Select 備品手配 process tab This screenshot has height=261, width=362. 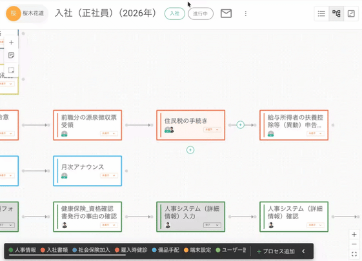coord(166,250)
